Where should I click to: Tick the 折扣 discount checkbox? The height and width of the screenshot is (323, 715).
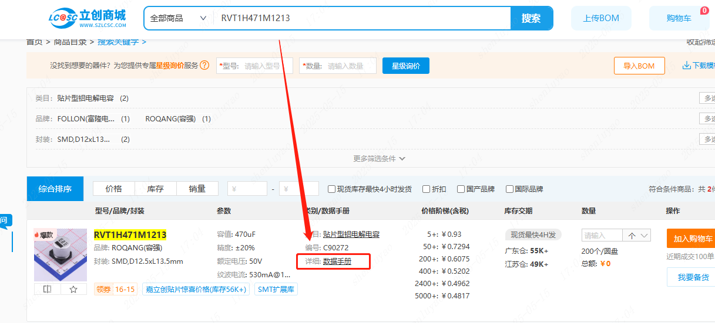[427, 189]
